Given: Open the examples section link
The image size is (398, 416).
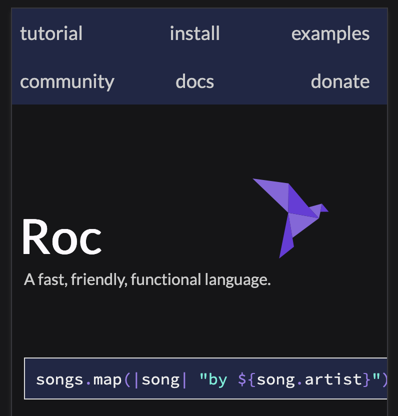Looking at the screenshot, I should pyautogui.click(x=330, y=34).
